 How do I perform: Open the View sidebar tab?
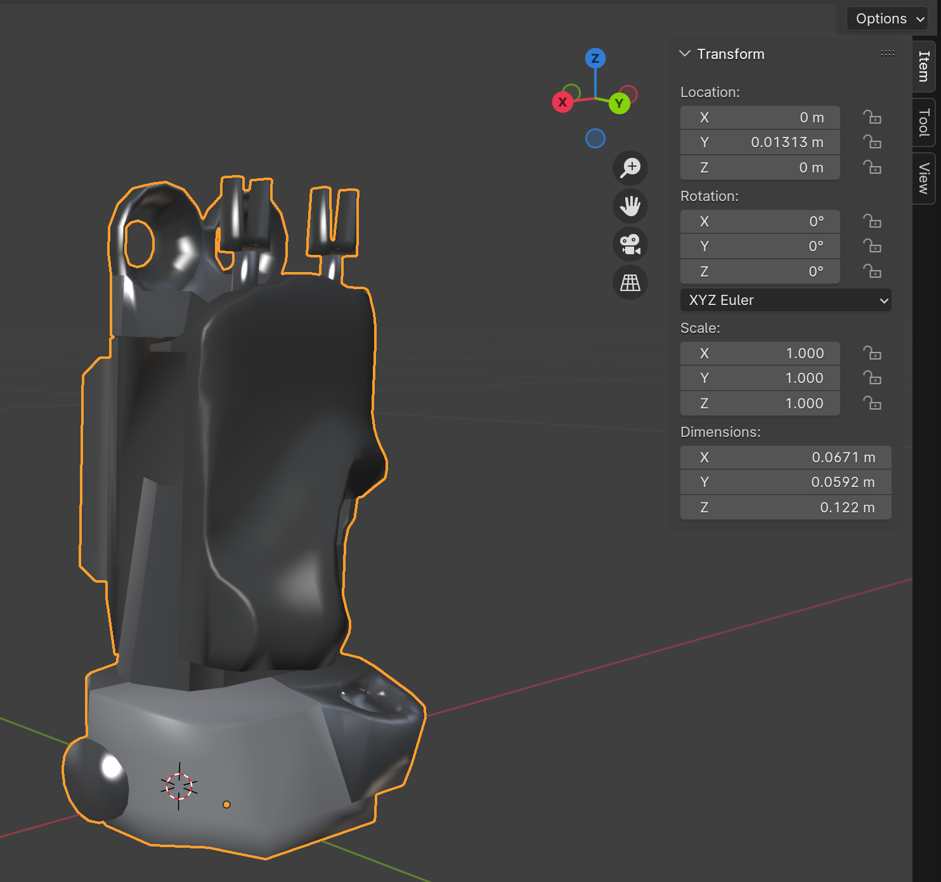tap(924, 178)
